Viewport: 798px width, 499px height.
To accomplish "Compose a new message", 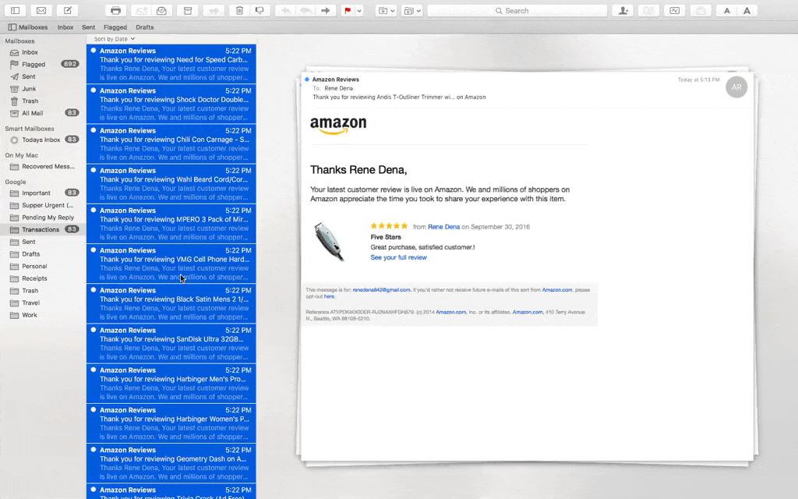I will [67, 11].
